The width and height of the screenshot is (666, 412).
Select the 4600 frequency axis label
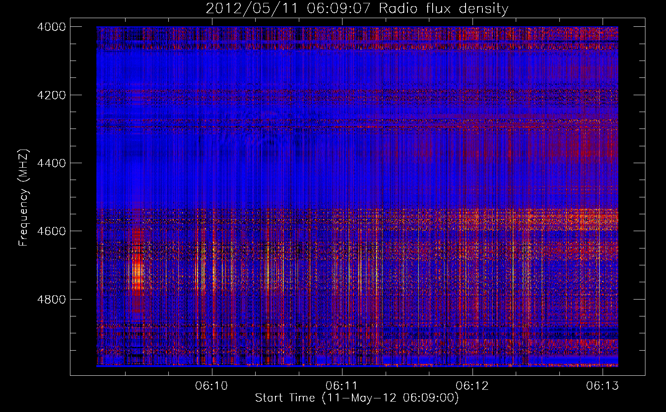tap(51, 231)
